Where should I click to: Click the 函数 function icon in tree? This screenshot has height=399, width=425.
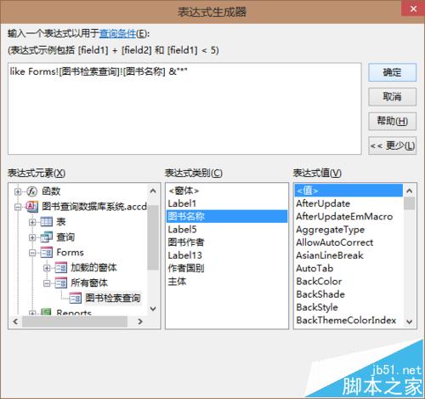32,191
